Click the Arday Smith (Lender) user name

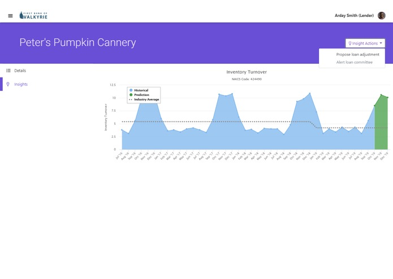click(x=354, y=15)
